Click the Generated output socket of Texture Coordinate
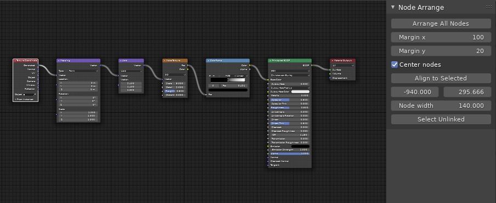This screenshot has height=203, width=496. (x=38, y=65)
